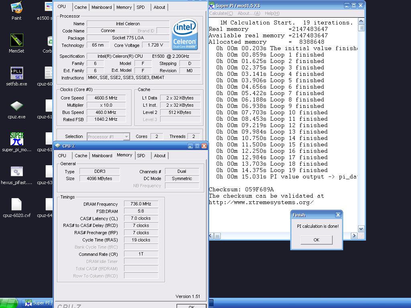Open About menu in Super PI
Viewport: 411px width, 308px height.
tap(249, 13)
